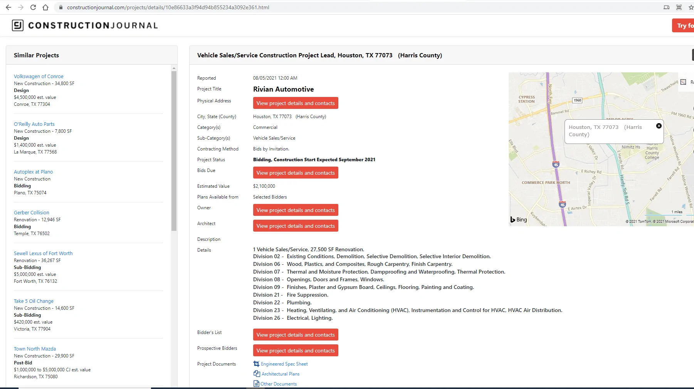Open the QR code grid icon in address bar
The width and height of the screenshot is (694, 389).
[x=679, y=7]
